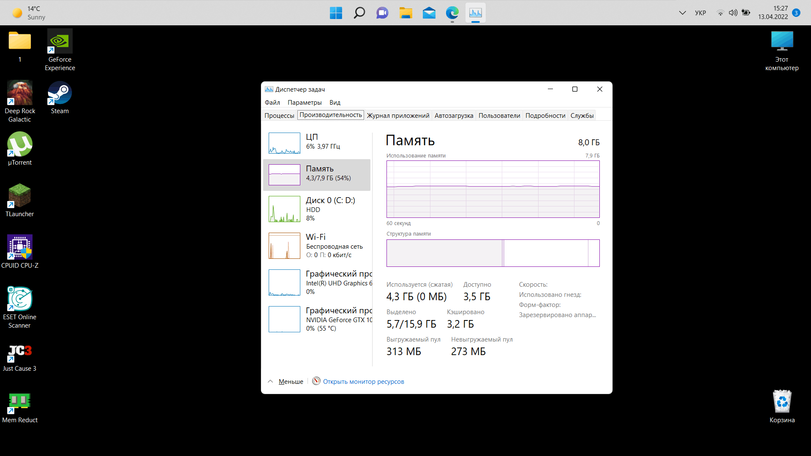811x456 pixels.
Task: Expand Журнал приложений section
Action: pyautogui.click(x=398, y=115)
